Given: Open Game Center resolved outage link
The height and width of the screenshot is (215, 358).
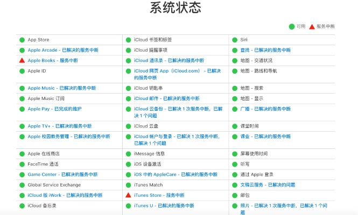Looking at the screenshot, I should [62, 174].
